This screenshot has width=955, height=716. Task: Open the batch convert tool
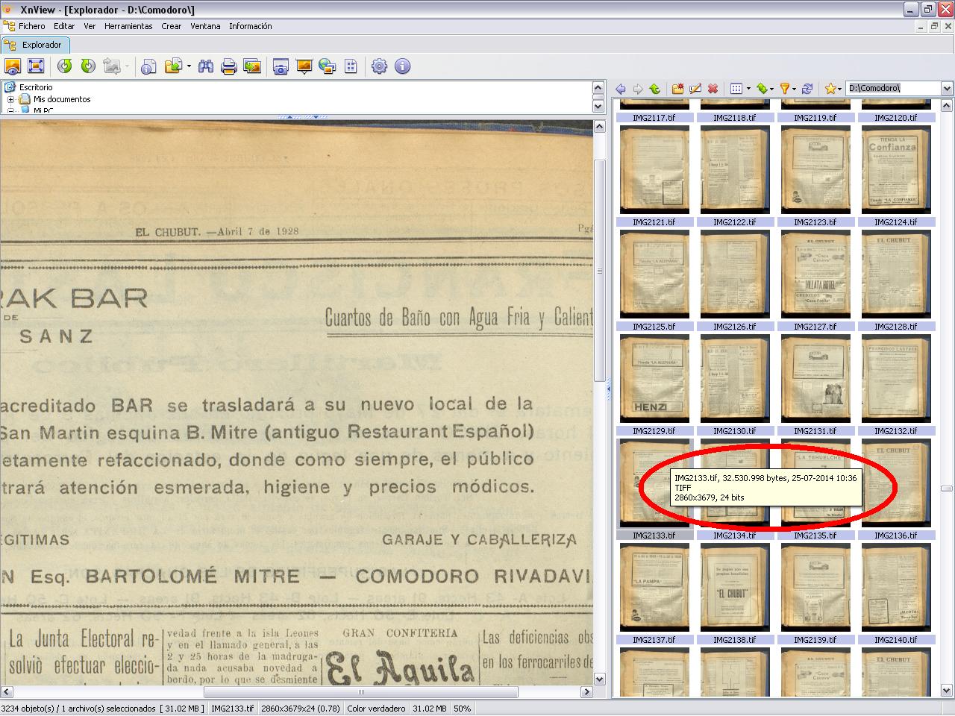[x=252, y=66]
